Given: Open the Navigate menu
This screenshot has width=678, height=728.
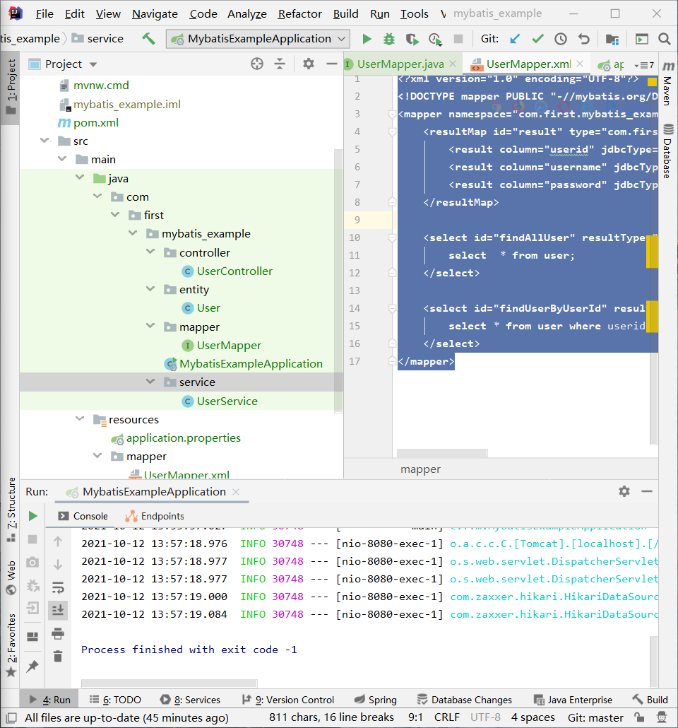Looking at the screenshot, I should pos(154,13).
